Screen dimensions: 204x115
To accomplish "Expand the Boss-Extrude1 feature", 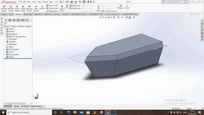I will click(5, 50).
